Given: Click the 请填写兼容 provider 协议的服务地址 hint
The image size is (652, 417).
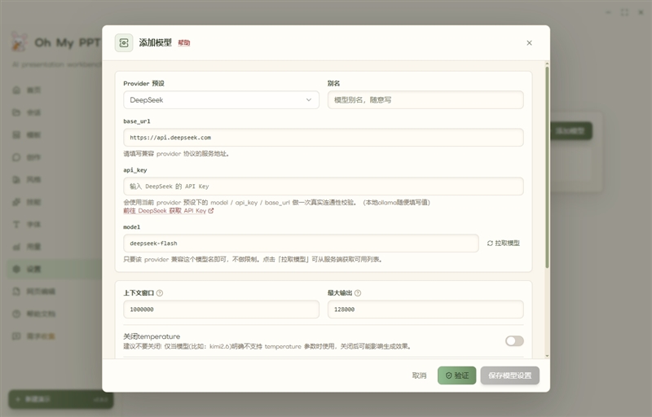Looking at the screenshot, I should pos(176,154).
